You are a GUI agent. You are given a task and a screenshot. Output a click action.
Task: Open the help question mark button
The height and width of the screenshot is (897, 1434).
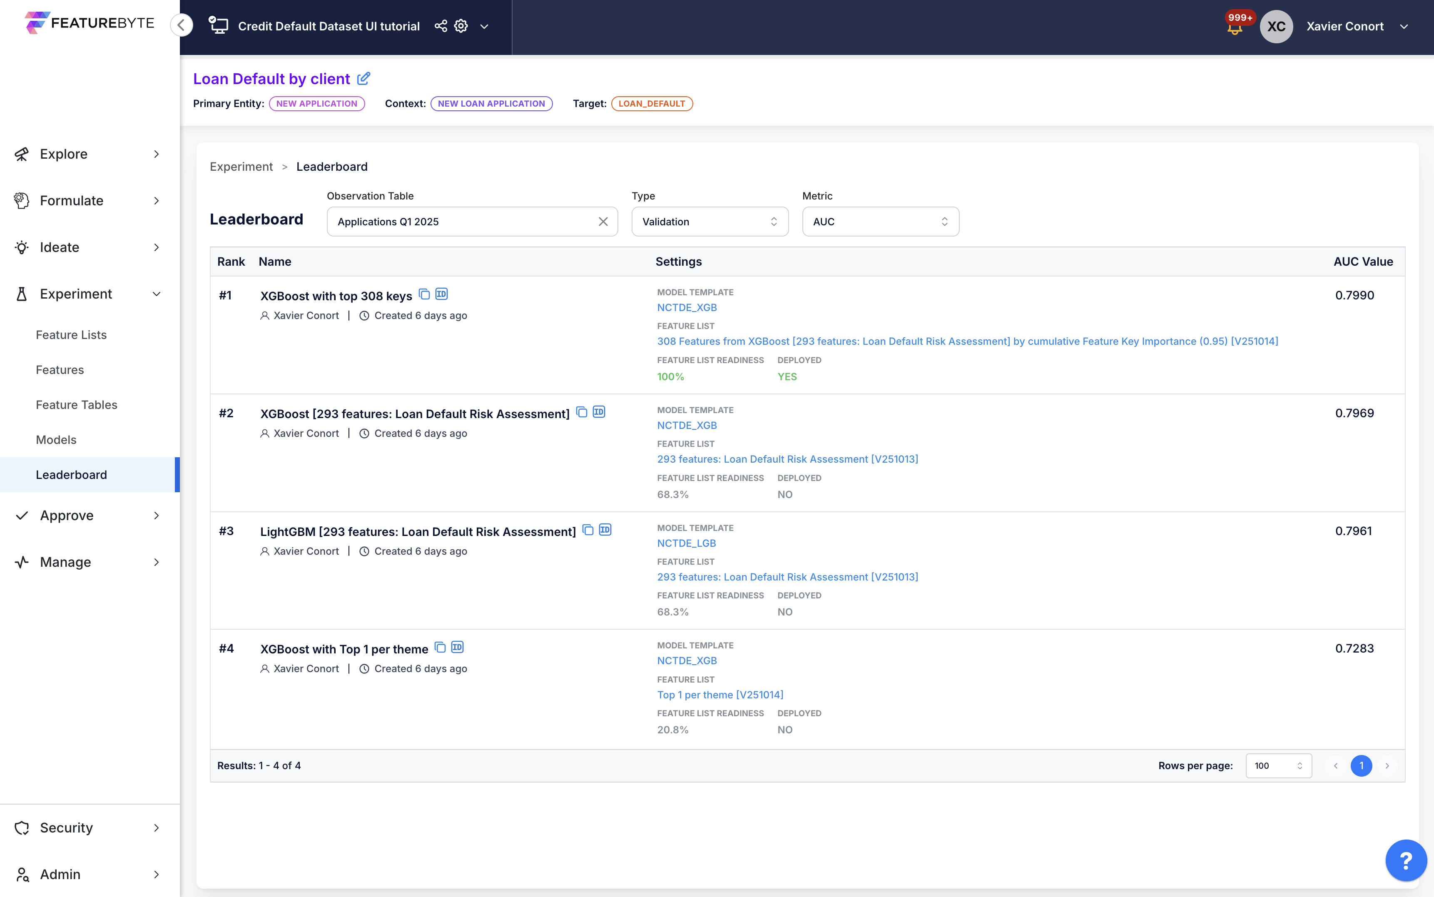(x=1406, y=860)
